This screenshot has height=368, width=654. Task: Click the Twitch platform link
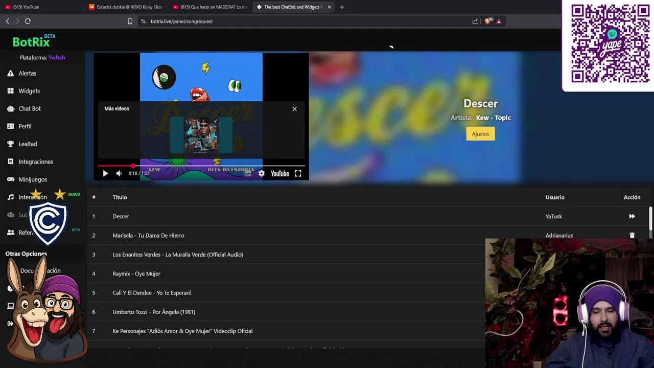pyautogui.click(x=57, y=58)
